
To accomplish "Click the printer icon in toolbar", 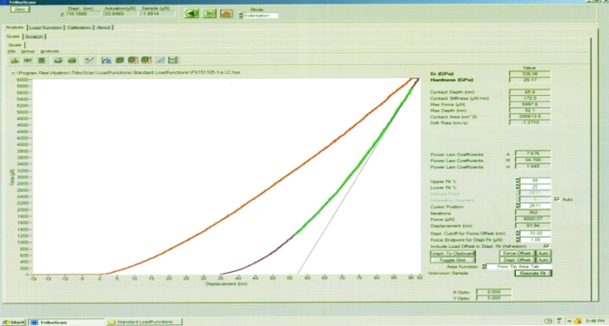I will pyautogui.click(x=58, y=60).
